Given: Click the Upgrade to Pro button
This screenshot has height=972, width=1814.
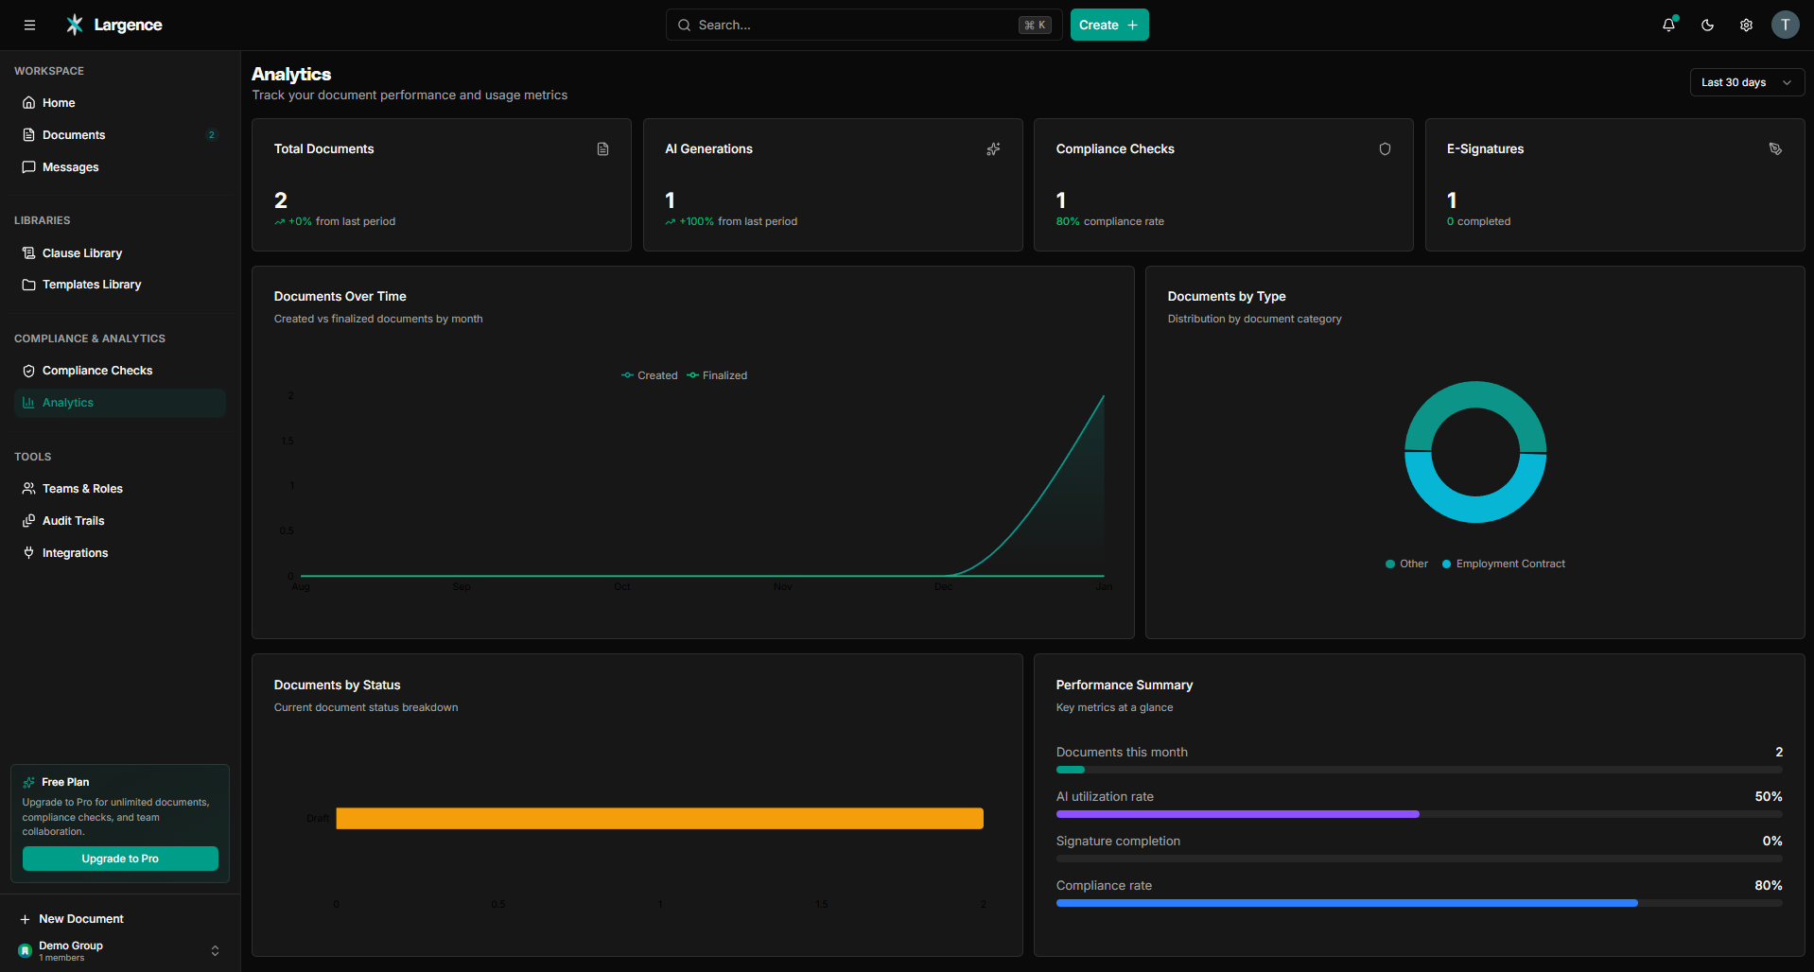Looking at the screenshot, I should point(120,859).
